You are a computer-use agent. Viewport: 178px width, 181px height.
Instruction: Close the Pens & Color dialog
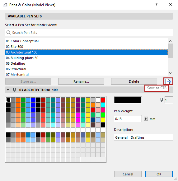click(x=171, y=5)
